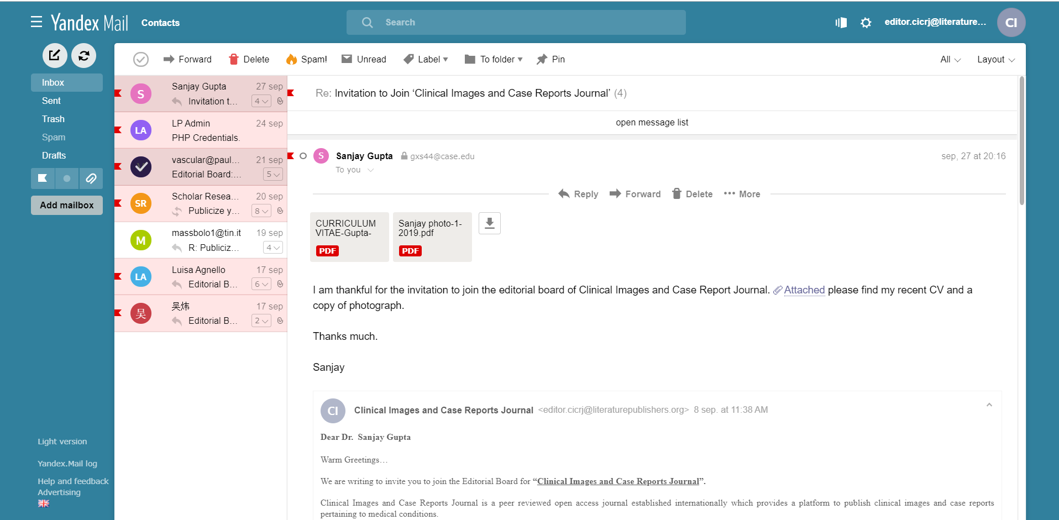The width and height of the screenshot is (1059, 520).
Task: Expand the Layout dropdown
Action: point(995,59)
